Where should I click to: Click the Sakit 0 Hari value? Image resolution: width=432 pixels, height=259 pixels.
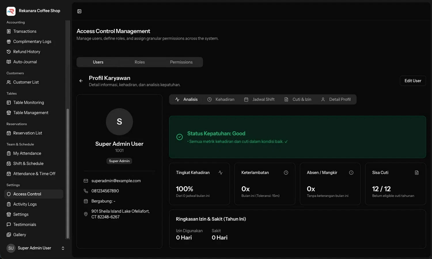[219, 238]
